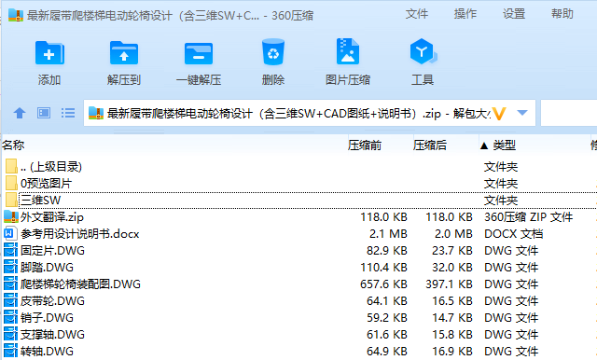This screenshot has width=597, height=360.
Task: Click the 文件夹 type cell of 三维SW
Action: tap(501, 201)
